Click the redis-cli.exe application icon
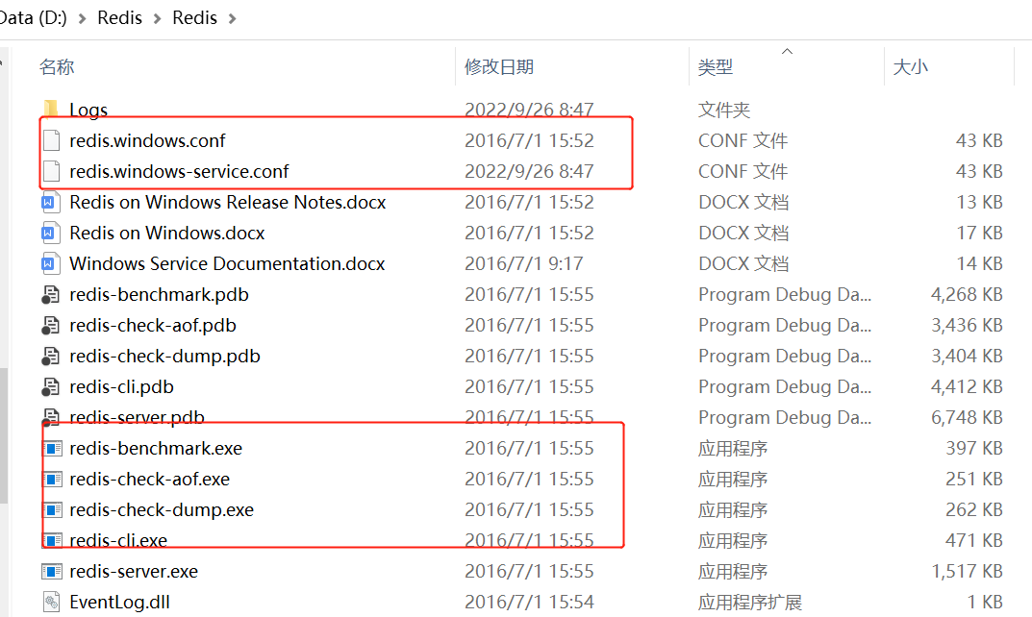The height and width of the screenshot is (617, 1032). (52, 541)
